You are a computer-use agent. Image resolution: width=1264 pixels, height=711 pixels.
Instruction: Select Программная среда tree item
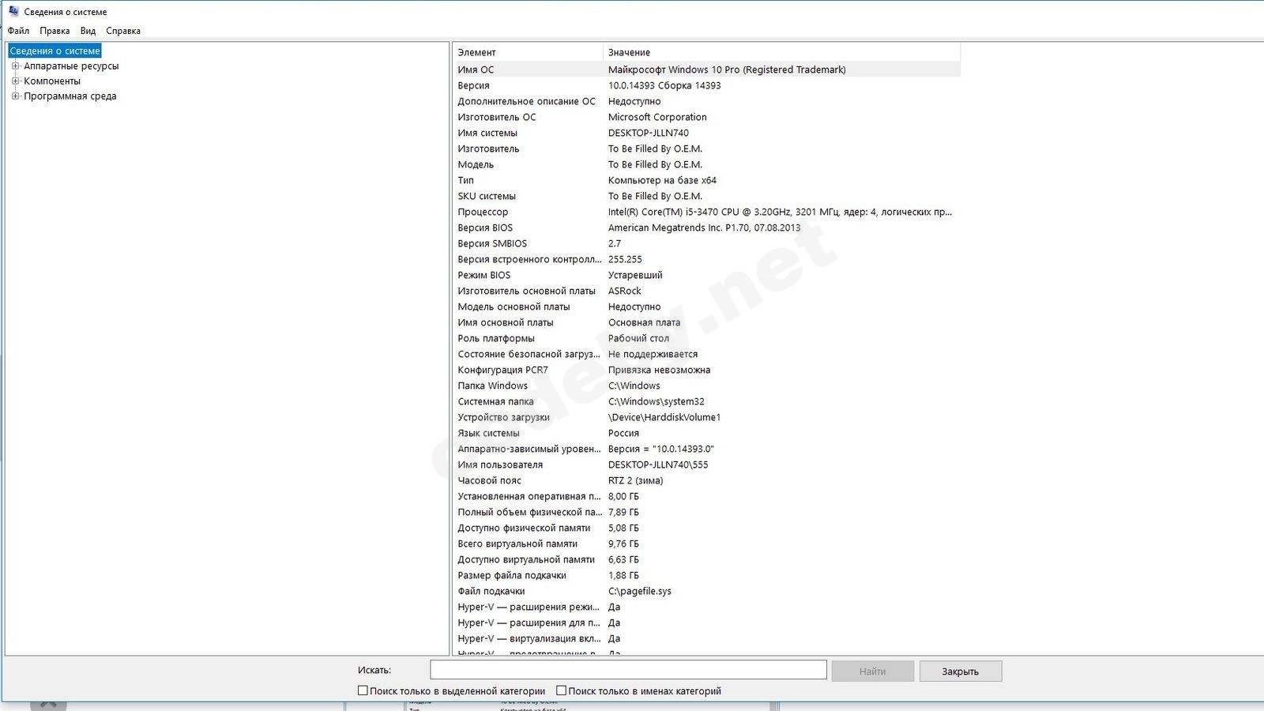point(70,96)
